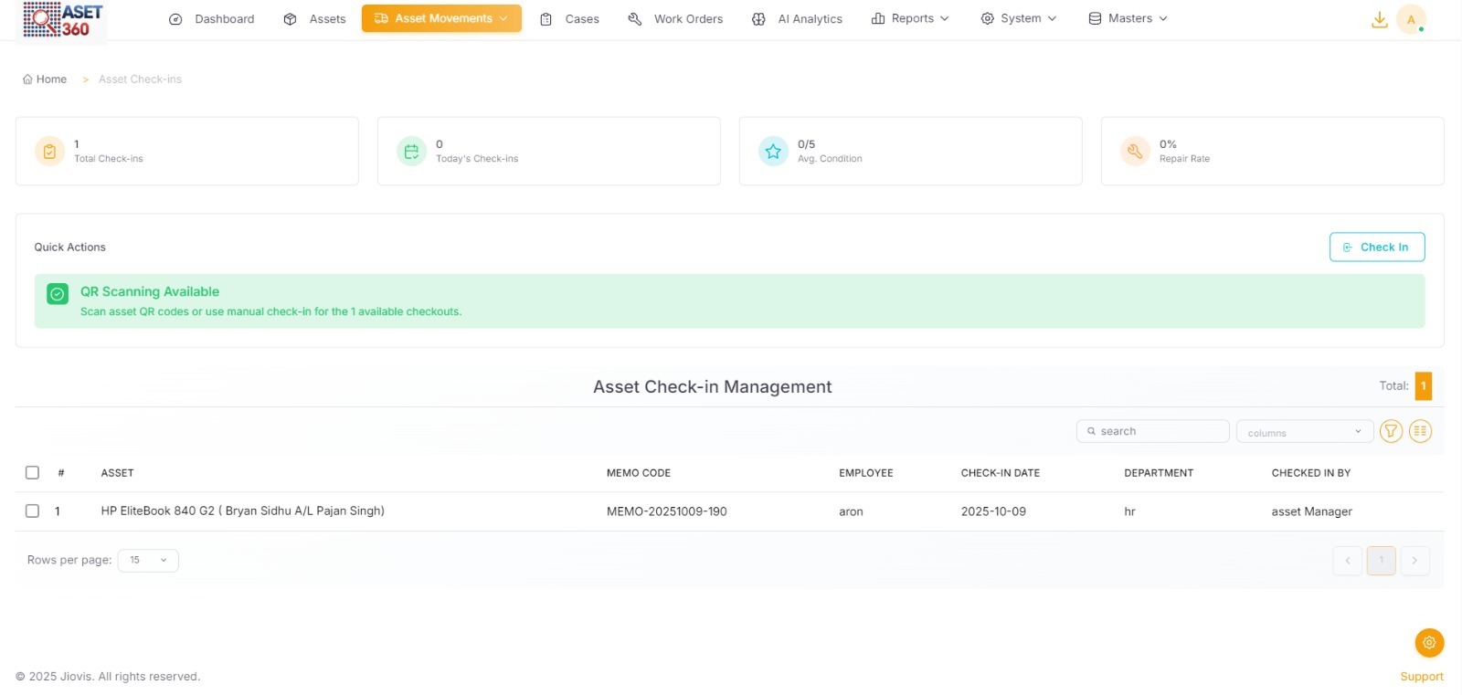Open the rows per page dropdown

point(148,560)
